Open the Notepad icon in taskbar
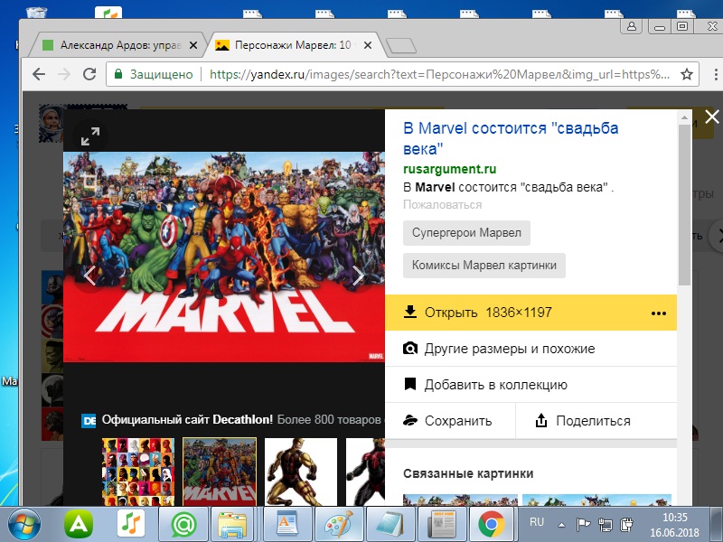 (390, 525)
